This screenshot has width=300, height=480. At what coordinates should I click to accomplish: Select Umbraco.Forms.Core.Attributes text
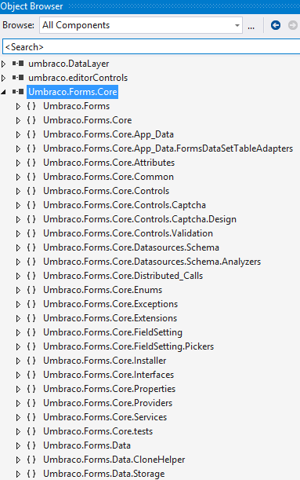pos(109,163)
